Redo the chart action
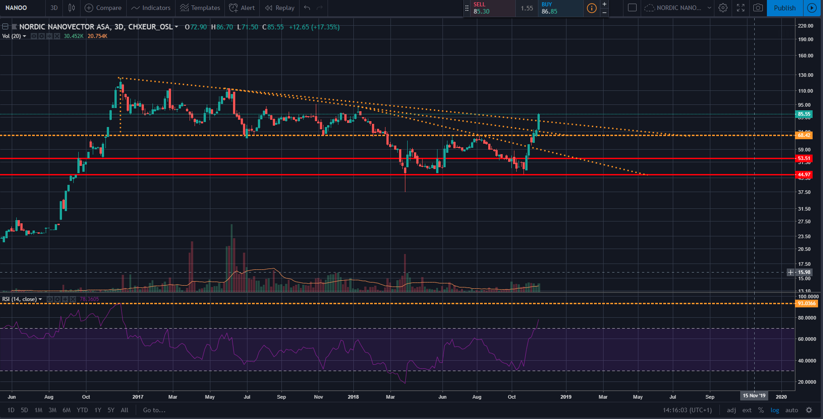Image resolution: width=823 pixels, height=419 pixels. 320,8
